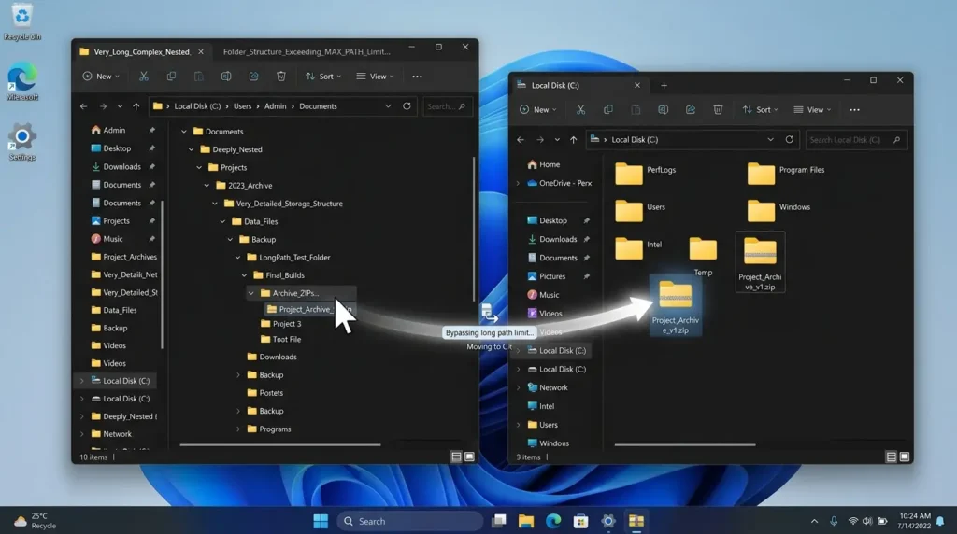Close the Very_Long_Complex_Nested tab

pos(201,52)
